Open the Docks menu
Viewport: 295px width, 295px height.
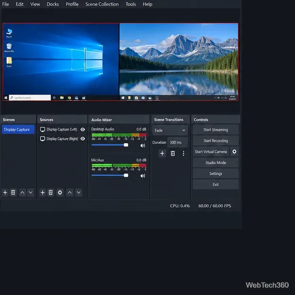(53, 4)
